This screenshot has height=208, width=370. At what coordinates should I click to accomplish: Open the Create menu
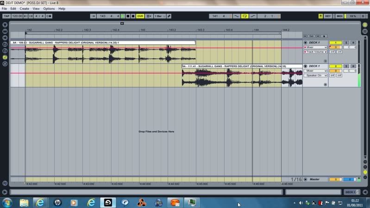tap(24, 9)
